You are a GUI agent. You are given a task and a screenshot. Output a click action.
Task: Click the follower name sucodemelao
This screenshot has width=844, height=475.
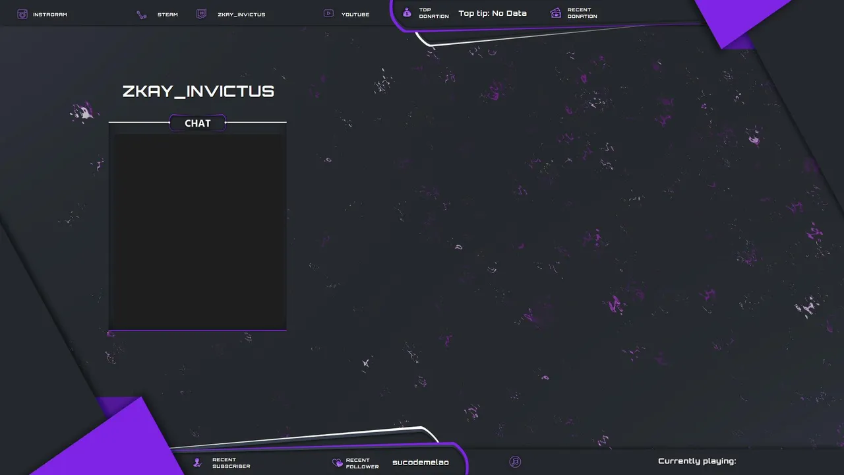[421, 462]
